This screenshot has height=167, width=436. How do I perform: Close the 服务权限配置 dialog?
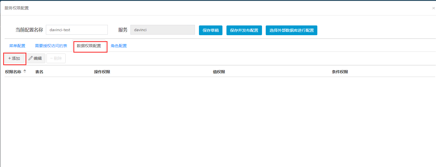[x=433, y=8]
